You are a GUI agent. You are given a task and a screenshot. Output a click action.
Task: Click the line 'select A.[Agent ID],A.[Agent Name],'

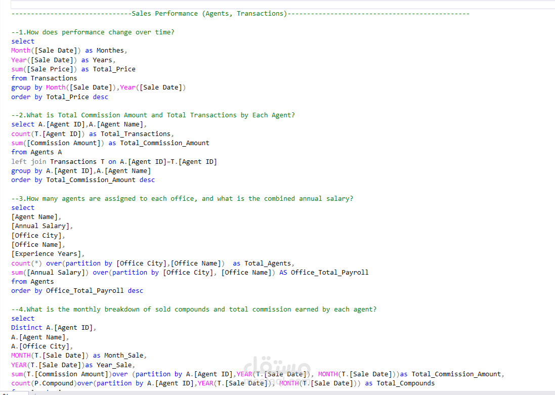(x=79, y=124)
